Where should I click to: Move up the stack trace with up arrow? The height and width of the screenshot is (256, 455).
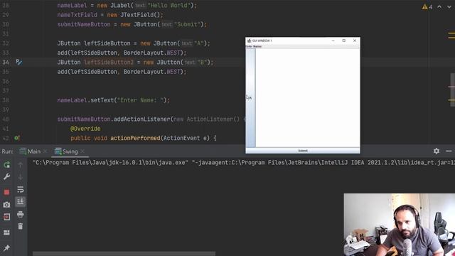[21, 165]
